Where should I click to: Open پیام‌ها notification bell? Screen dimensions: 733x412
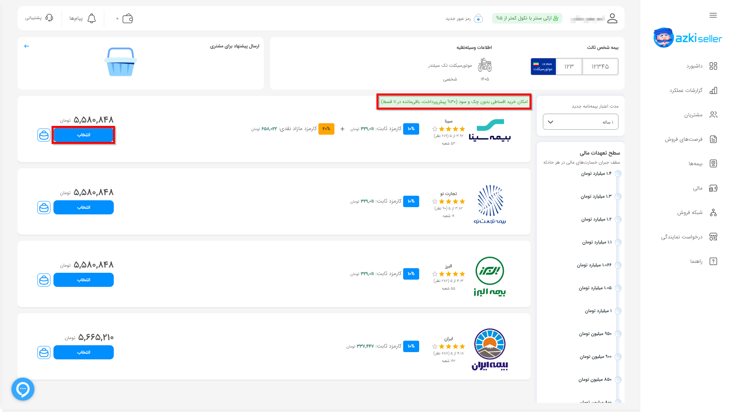pyautogui.click(x=92, y=18)
